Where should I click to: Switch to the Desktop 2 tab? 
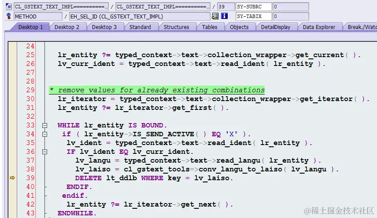(67, 27)
